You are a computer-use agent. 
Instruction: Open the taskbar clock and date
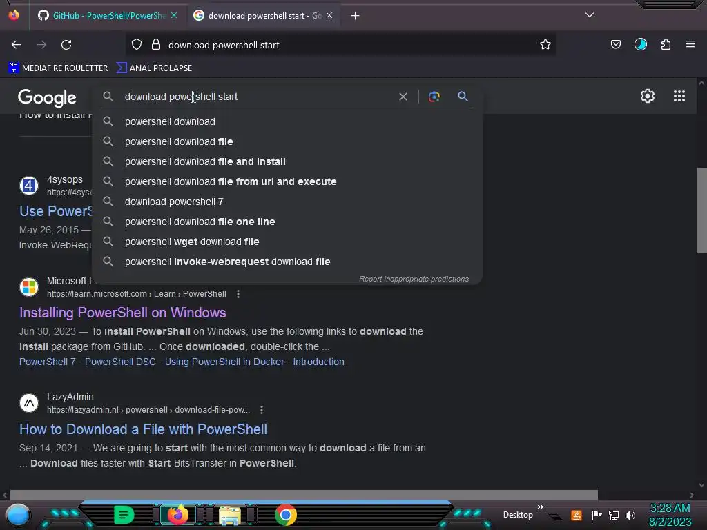(x=670, y=515)
